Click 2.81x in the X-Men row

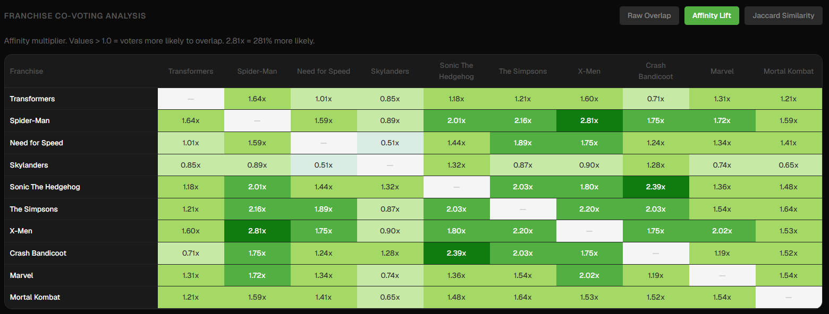pos(257,231)
